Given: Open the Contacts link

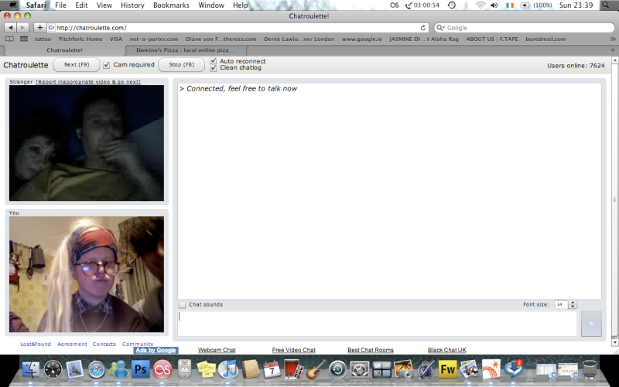Looking at the screenshot, I should 104,344.
